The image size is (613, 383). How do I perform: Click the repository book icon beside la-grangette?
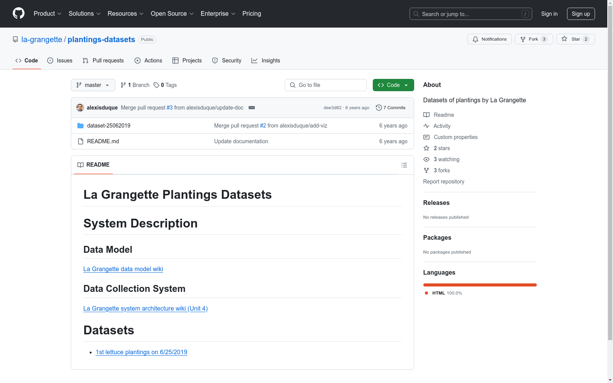click(x=15, y=39)
